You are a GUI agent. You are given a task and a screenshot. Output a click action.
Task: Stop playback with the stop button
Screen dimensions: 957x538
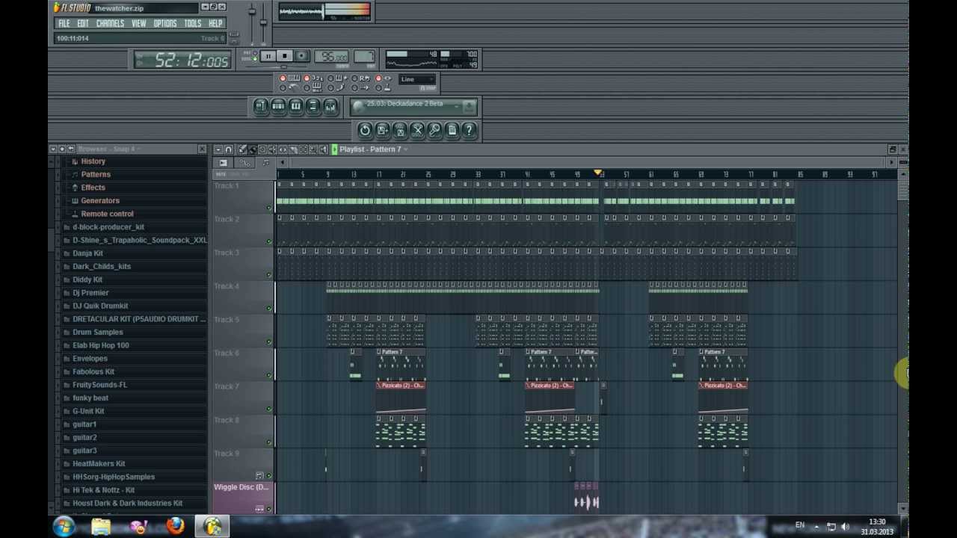pos(285,56)
